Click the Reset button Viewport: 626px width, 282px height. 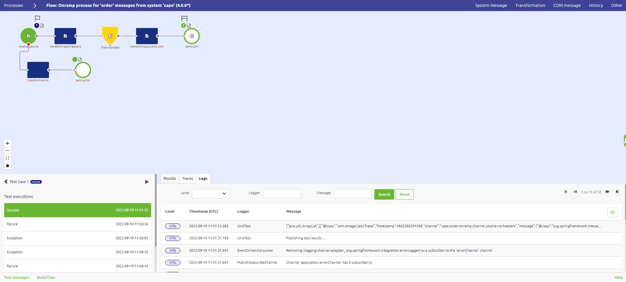tap(404, 194)
